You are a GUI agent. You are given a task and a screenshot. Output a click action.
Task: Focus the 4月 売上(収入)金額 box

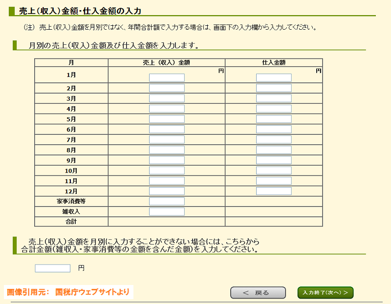tap(167, 109)
